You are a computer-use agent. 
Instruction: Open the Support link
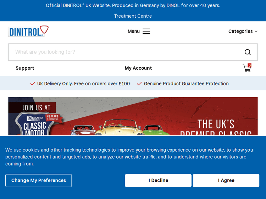point(25,68)
